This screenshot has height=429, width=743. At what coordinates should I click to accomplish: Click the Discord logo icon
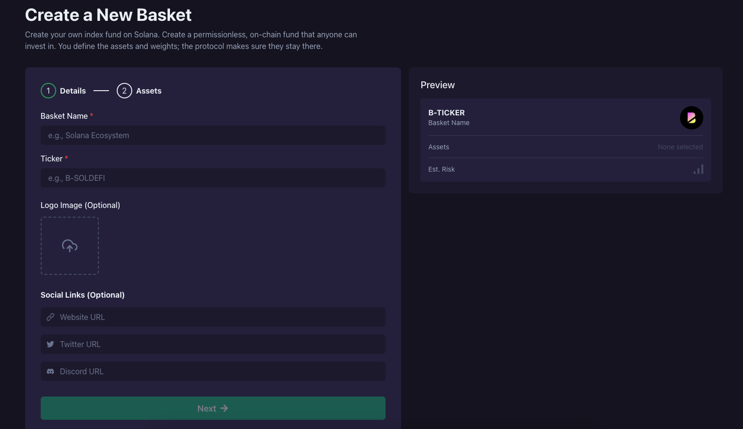[x=50, y=371]
